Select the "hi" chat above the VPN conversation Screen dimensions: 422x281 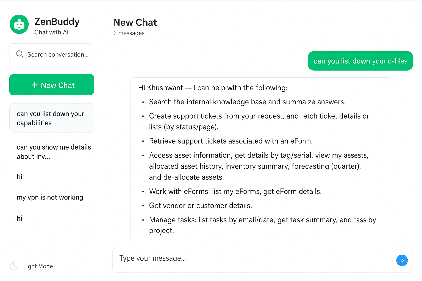coord(20,177)
